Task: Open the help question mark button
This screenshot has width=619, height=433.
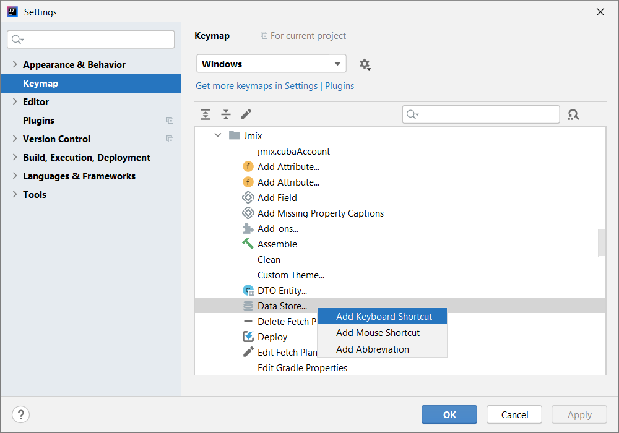Action: pyautogui.click(x=21, y=414)
